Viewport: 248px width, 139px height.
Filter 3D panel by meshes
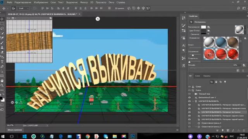pyautogui.click(x=216, y=82)
